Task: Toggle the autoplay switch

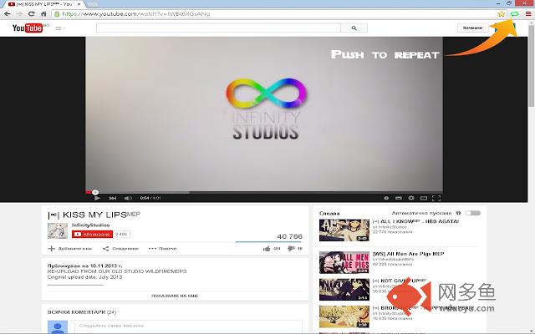Action: point(473,213)
